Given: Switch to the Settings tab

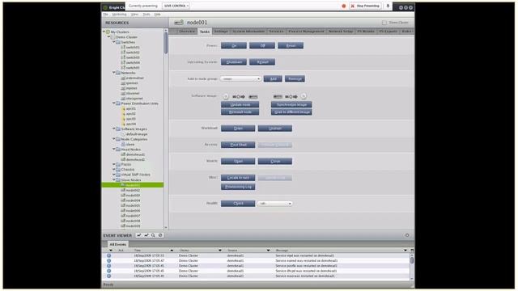Looking at the screenshot, I should [221, 32].
